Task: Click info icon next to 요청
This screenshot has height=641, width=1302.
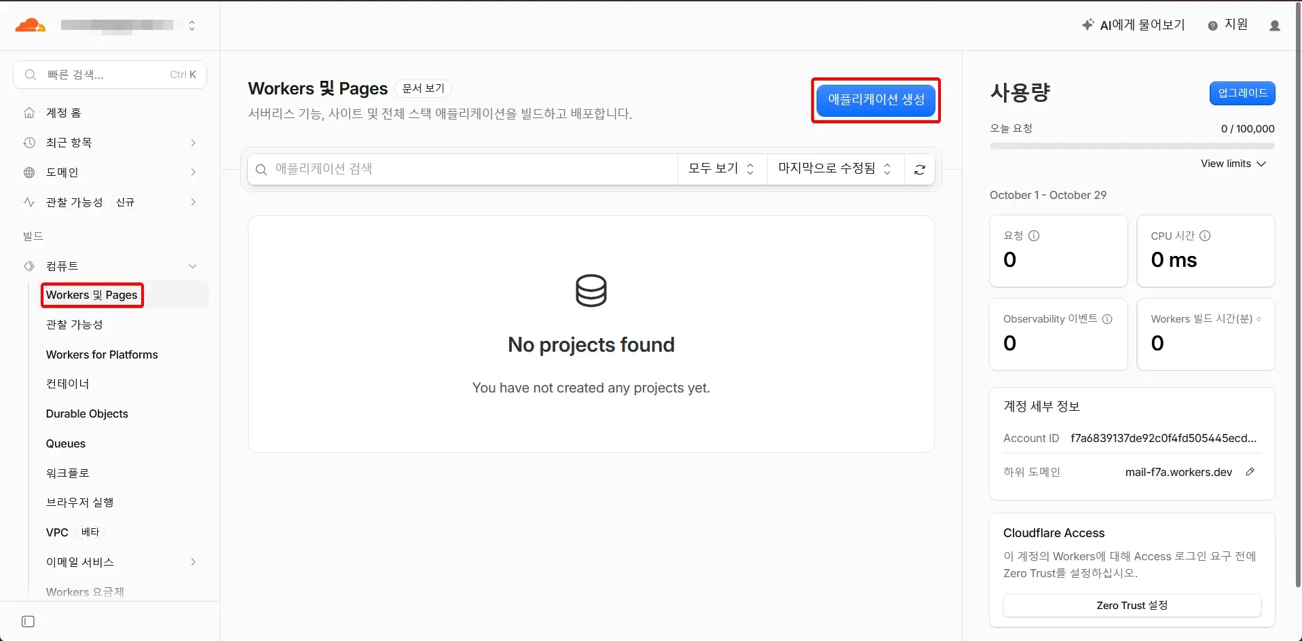Action: [x=1034, y=236]
